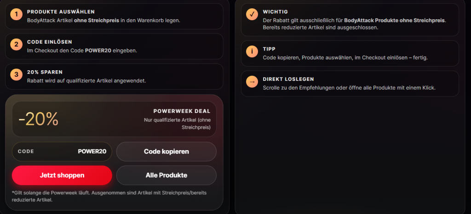The width and height of the screenshot is (471, 214).
Task: Click the step 2 number badge
Action: [x=17, y=45]
